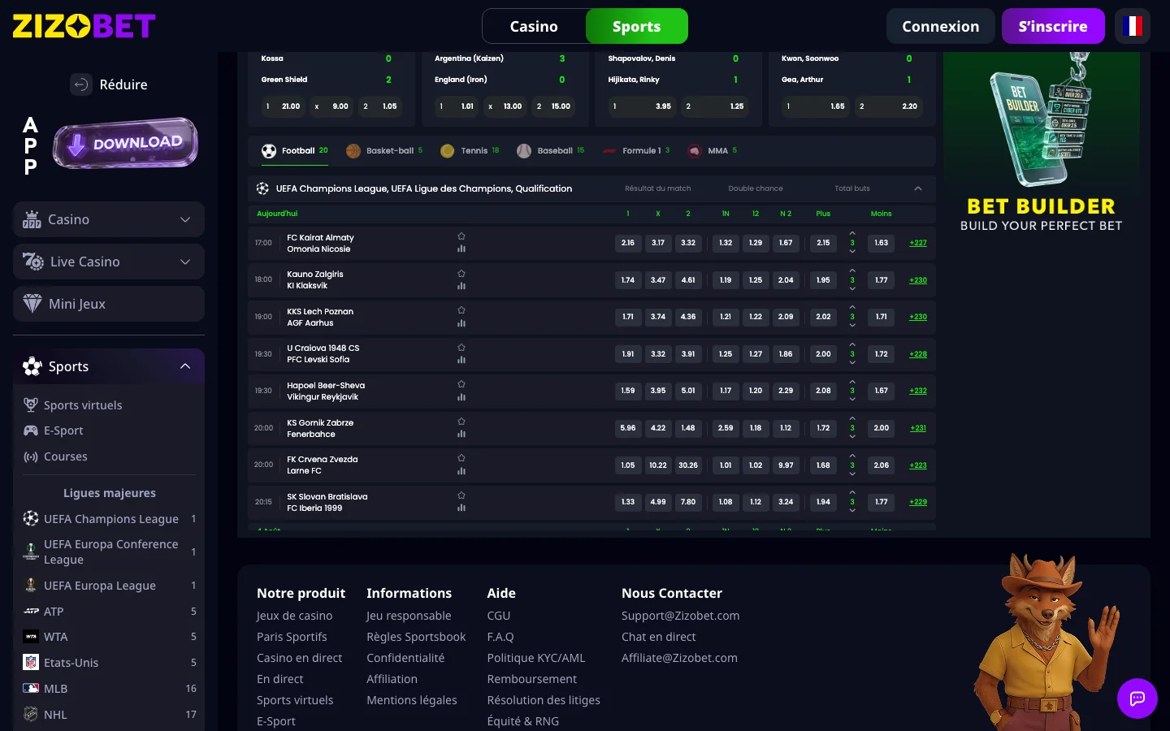
Task: Increase total goals line for Kauno Zalgiris match
Action: tap(852, 271)
